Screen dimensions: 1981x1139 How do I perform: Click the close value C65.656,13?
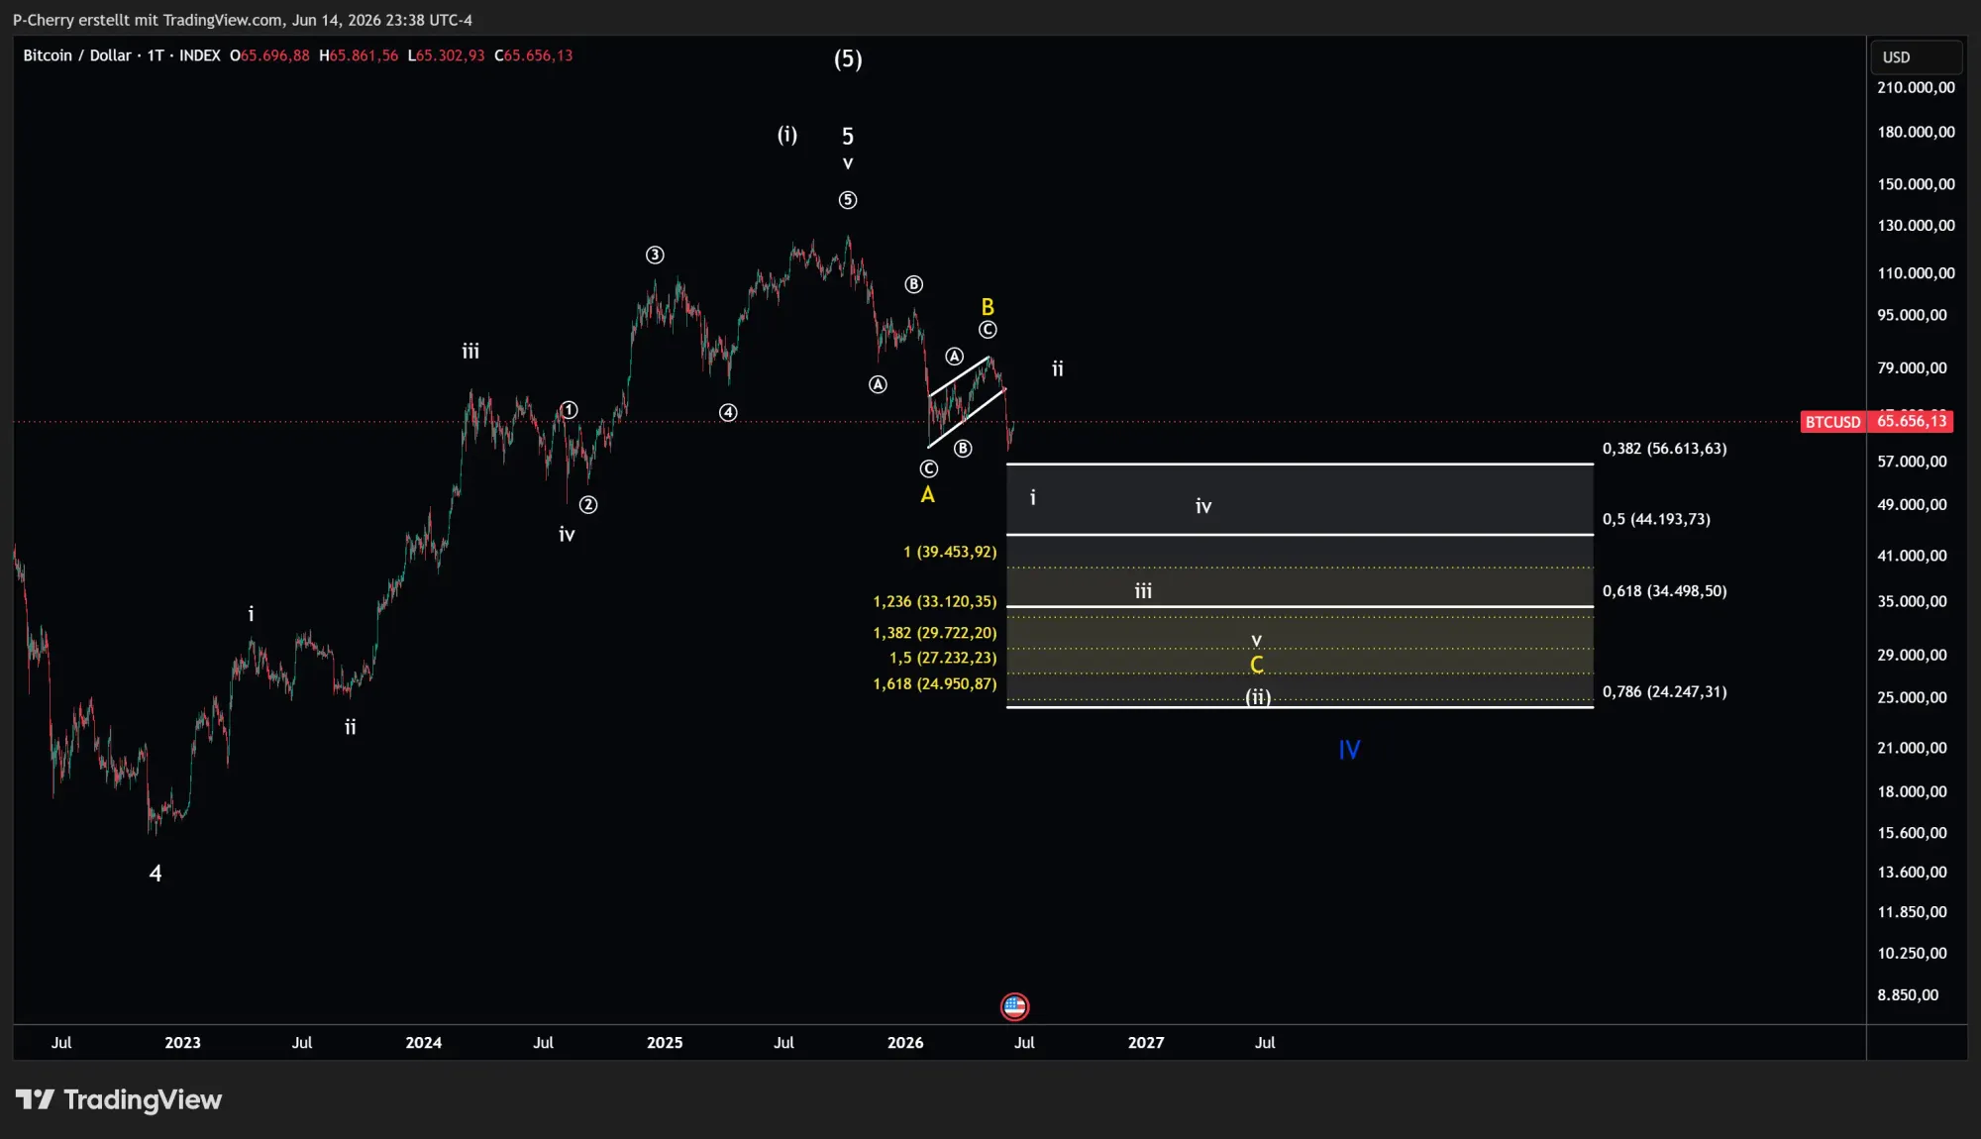pos(534,55)
